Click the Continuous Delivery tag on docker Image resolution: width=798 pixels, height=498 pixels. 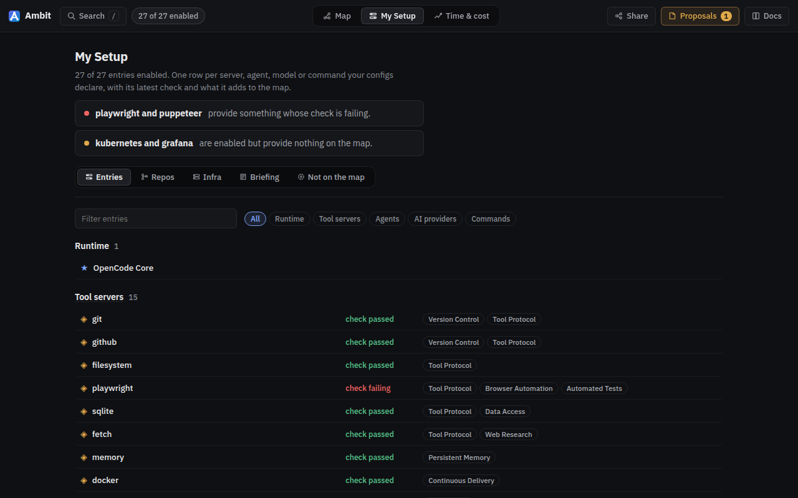pyautogui.click(x=461, y=481)
